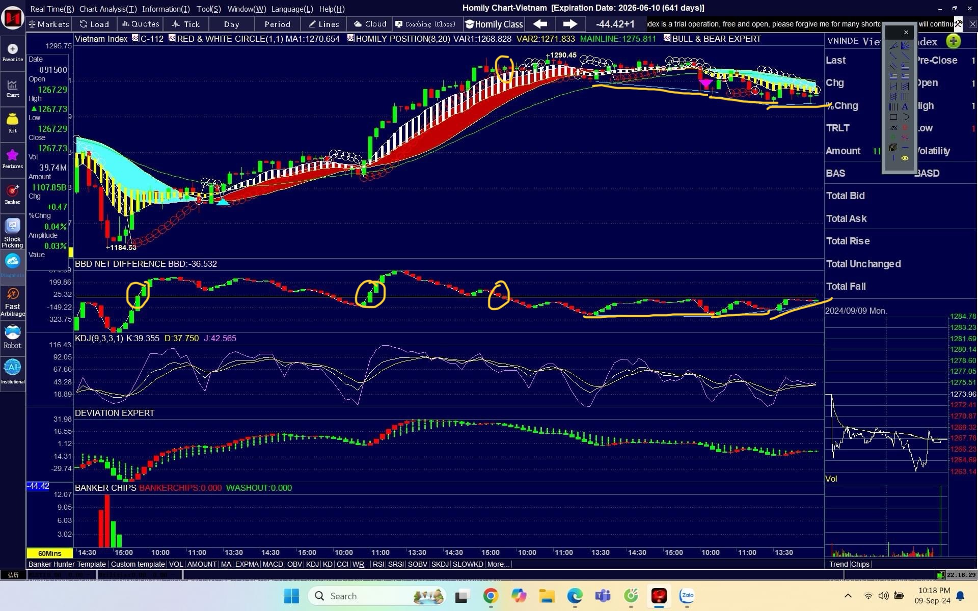Click the Markets toolbar button

pos(49,24)
